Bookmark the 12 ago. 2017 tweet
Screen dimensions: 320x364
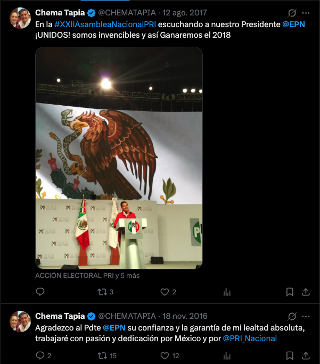290,292
